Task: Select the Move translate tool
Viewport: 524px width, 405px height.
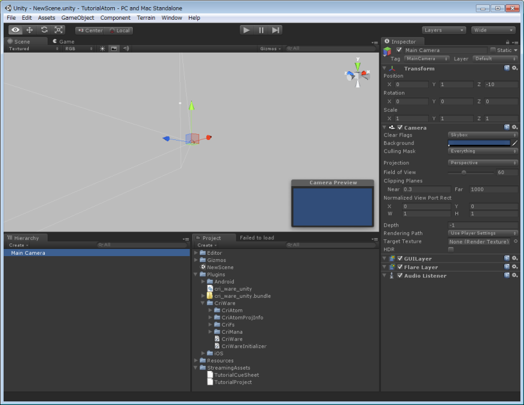Action: [x=30, y=30]
